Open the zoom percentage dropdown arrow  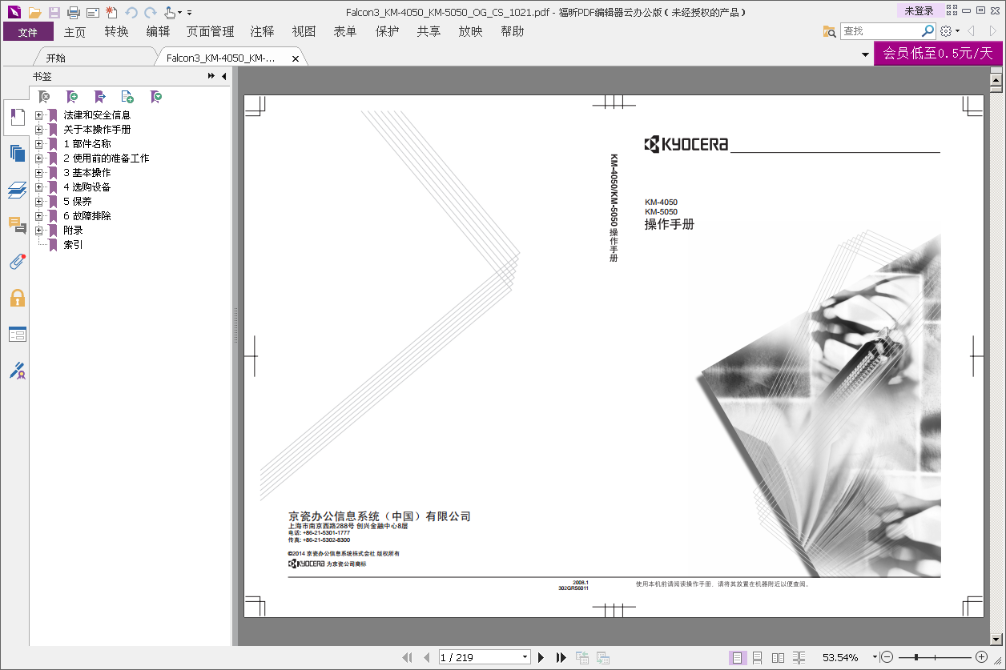click(x=875, y=657)
